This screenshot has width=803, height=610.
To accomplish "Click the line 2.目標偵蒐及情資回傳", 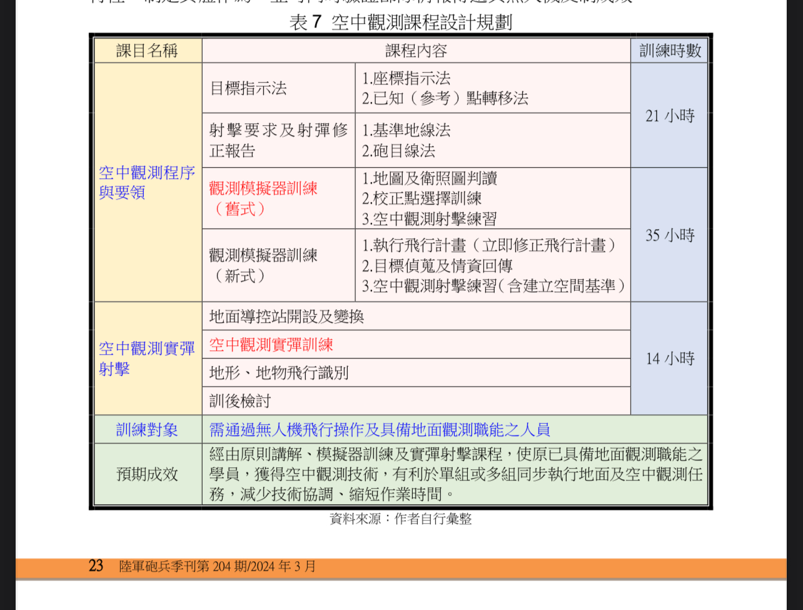I will click(x=437, y=266).
